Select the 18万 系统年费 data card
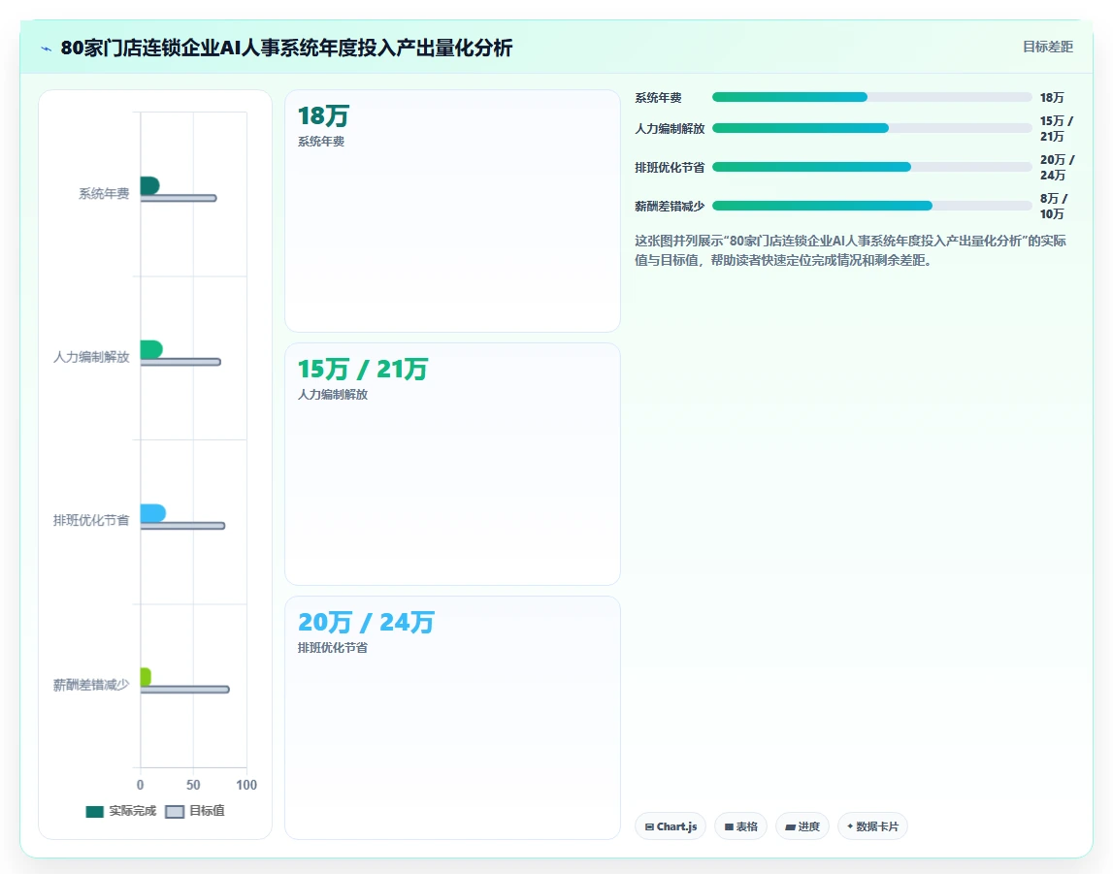This screenshot has height=874, width=1113. click(x=452, y=210)
